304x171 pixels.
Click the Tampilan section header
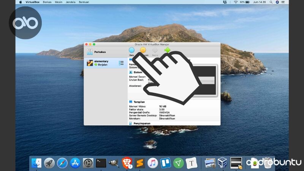coord(139,102)
